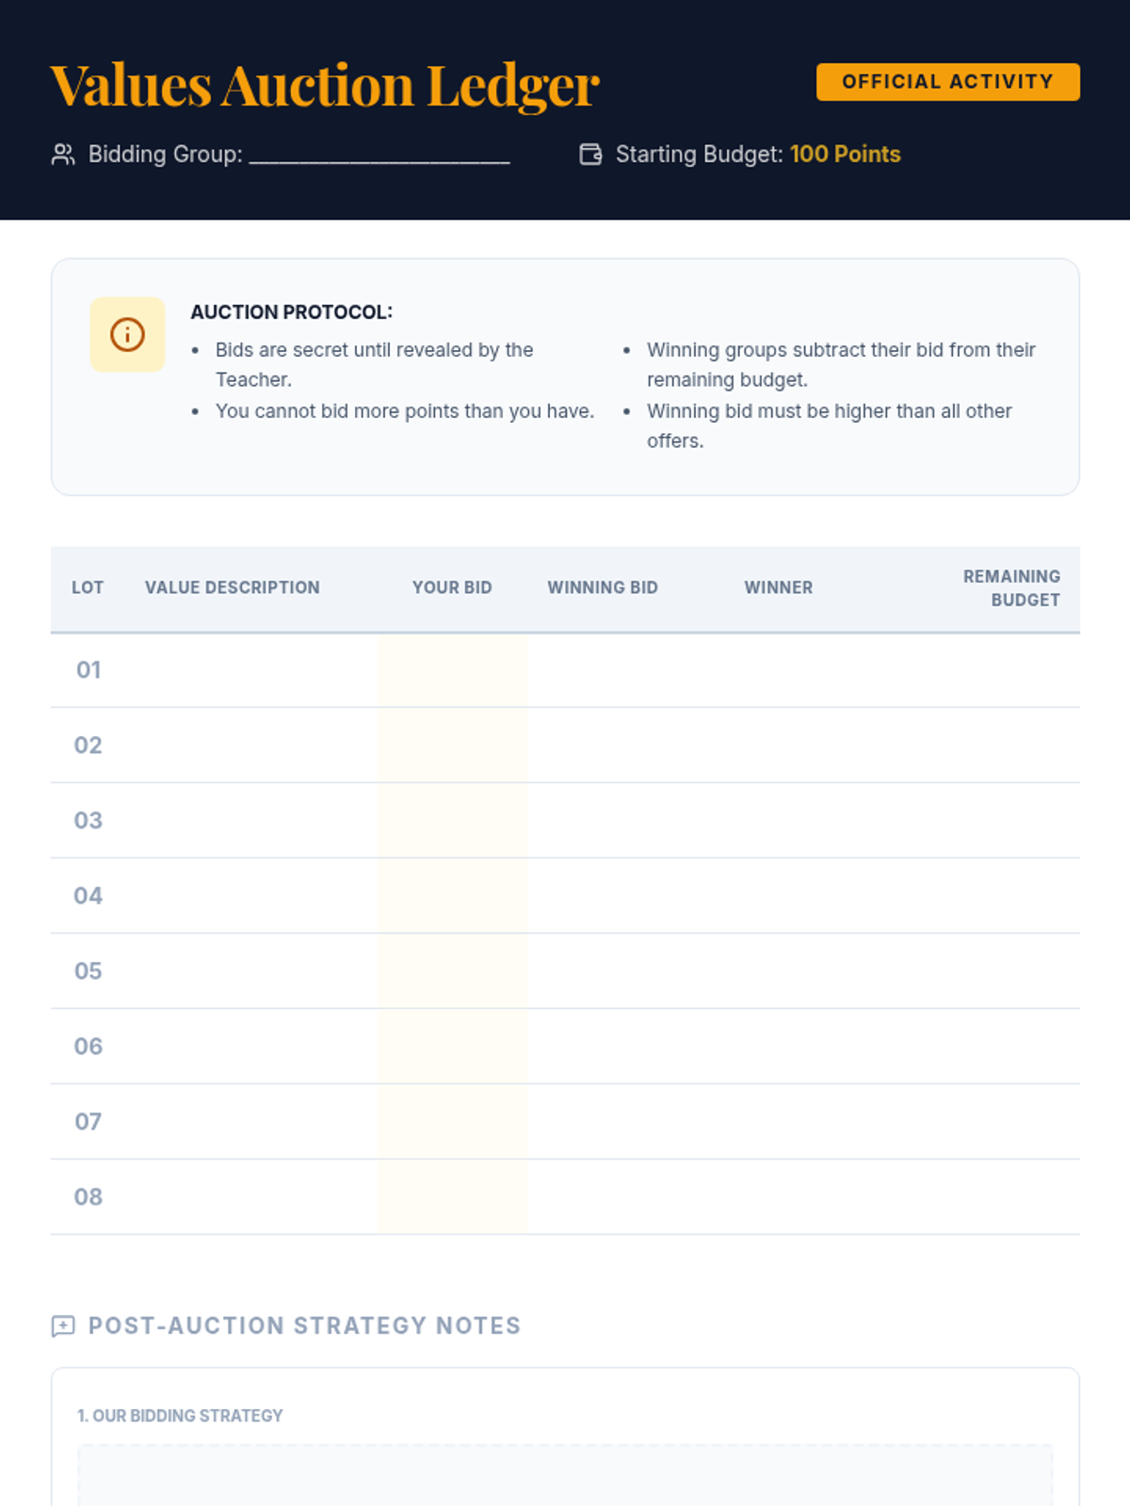Click the Your Bid column header
This screenshot has height=1506, width=1130.
452,587
